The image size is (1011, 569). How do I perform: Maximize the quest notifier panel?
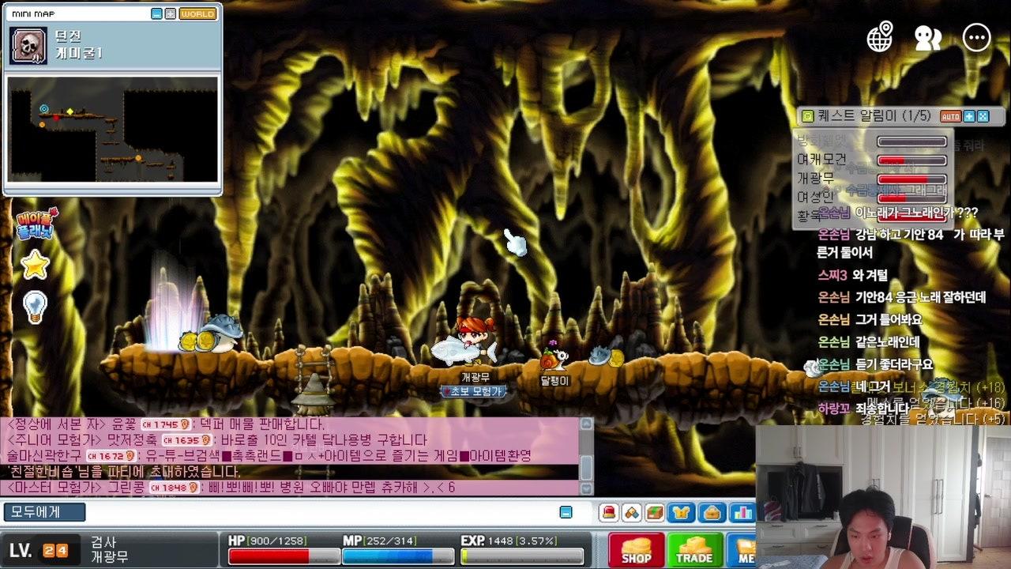tap(983, 116)
